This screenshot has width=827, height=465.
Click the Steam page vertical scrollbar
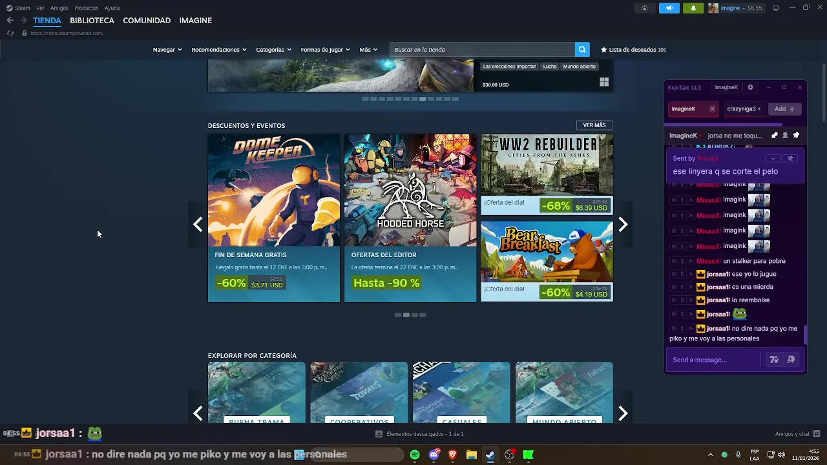point(823,92)
